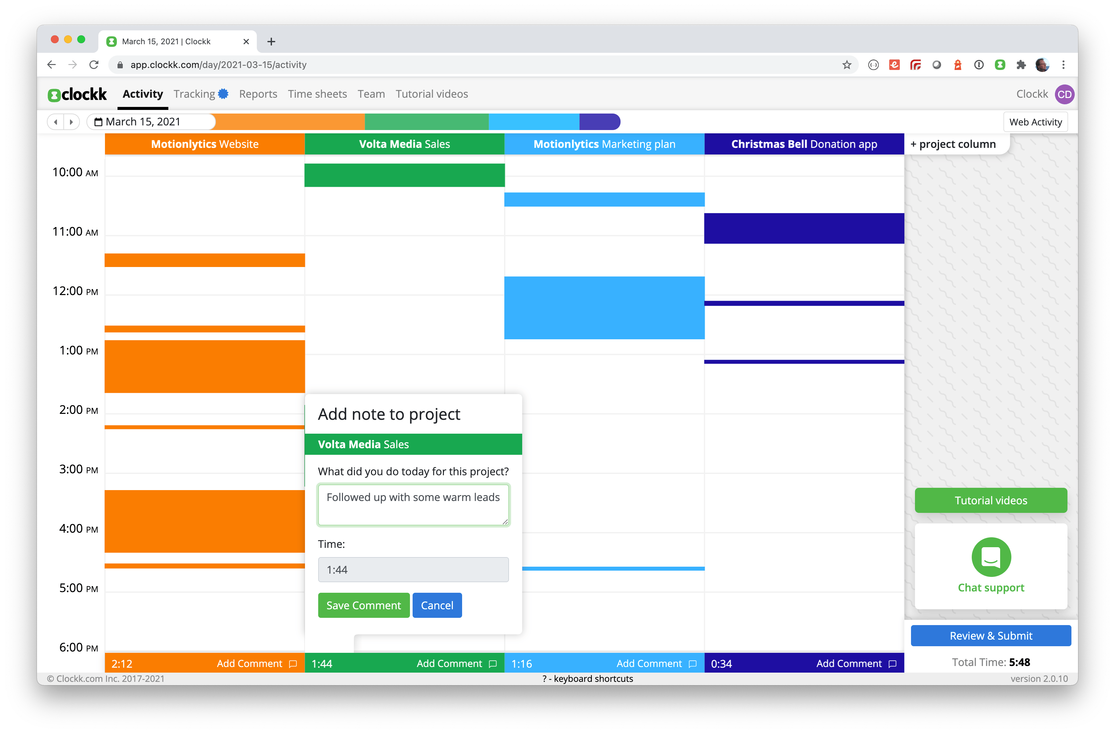Click the blue Tracking badge icon
Image resolution: width=1115 pixels, height=734 pixels.
[223, 94]
